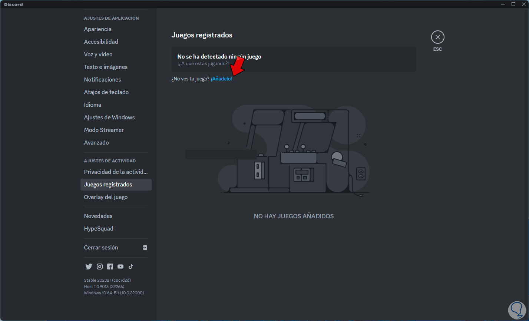This screenshot has width=529, height=321.
Task: Click the ¡Añádelo! link to add a game
Action: click(221, 79)
